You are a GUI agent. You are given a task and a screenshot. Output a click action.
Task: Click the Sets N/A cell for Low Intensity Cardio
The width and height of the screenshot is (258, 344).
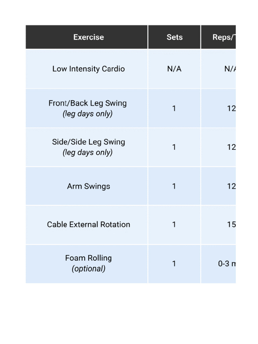click(x=174, y=69)
